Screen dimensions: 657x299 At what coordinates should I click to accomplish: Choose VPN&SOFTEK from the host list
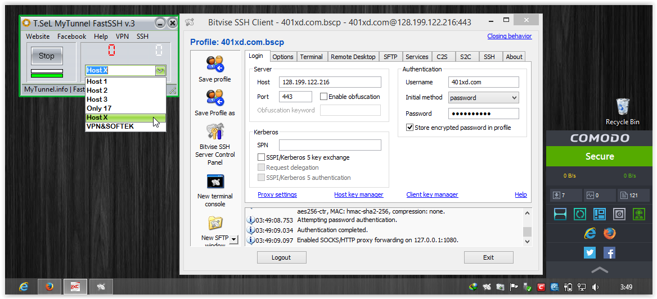click(125, 126)
